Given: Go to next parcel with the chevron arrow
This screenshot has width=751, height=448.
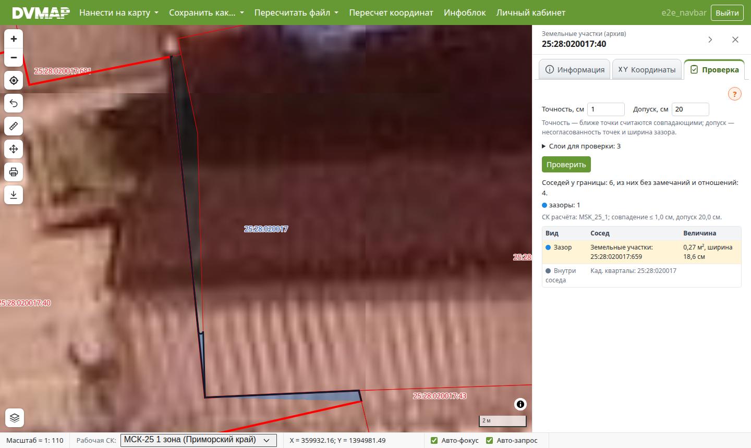Looking at the screenshot, I should coord(710,40).
